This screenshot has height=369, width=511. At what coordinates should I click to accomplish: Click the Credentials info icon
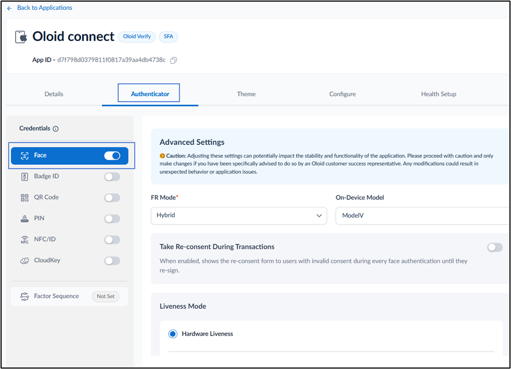click(x=56, y=129)
